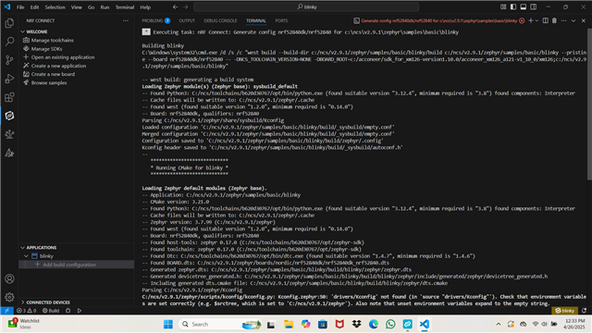This screenshot has width=592, height=333.
Task: Click the debug bug icon in status bar
Action: (x=68, y=311)
